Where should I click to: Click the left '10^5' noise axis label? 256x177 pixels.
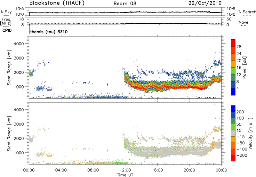click(x=20, y=9)
